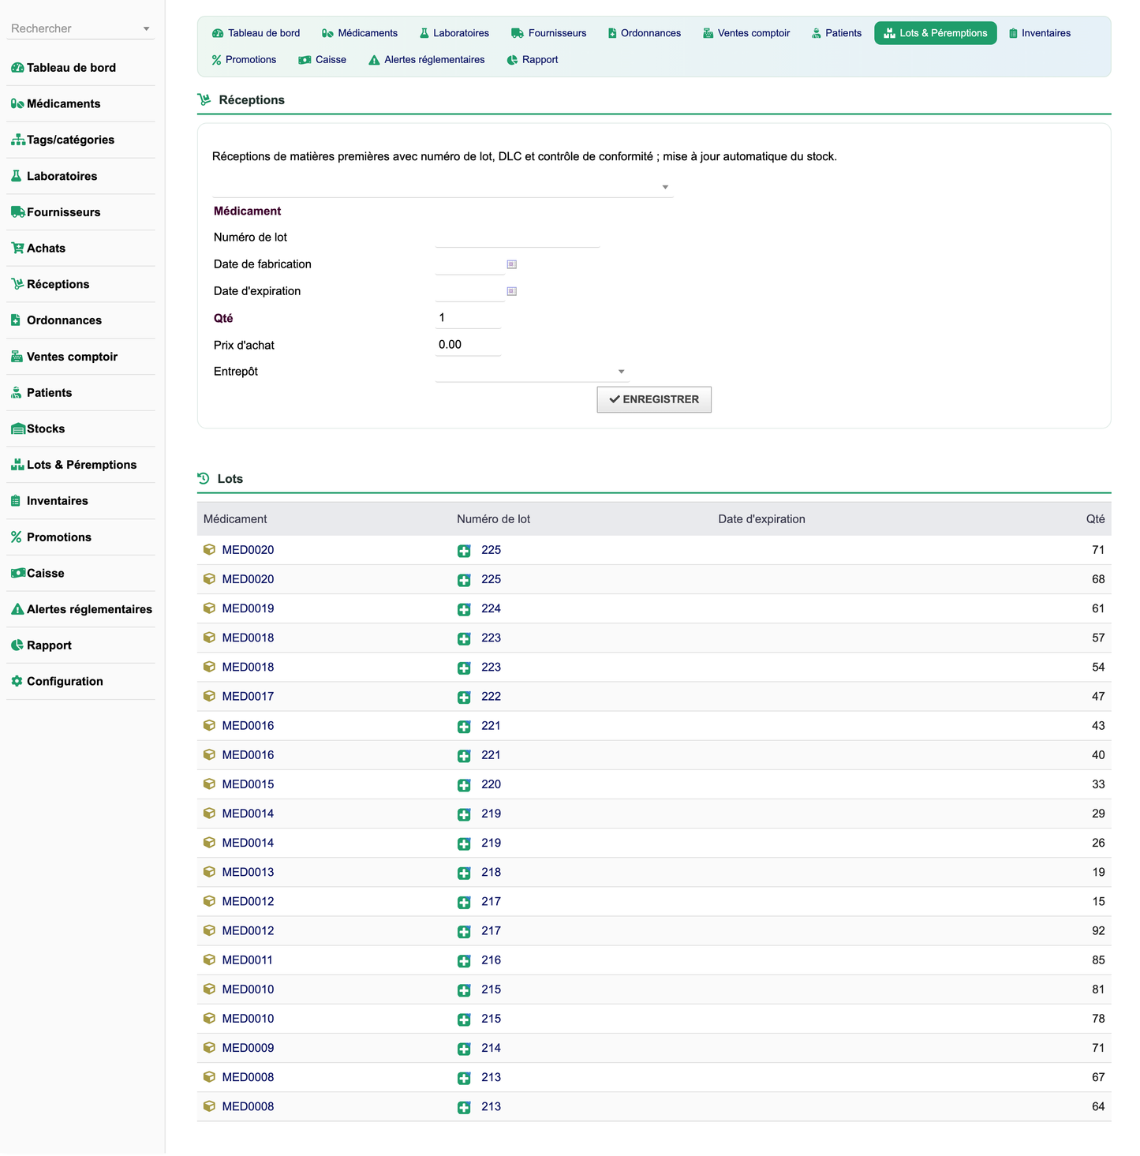Focus the Numéro de lot input field
This screenshot has width=1140, height=1156.
click(x=518, y=238)
